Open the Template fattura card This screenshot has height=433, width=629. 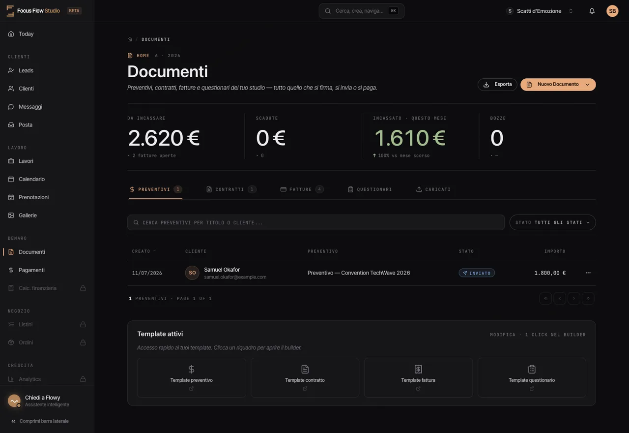418,377
